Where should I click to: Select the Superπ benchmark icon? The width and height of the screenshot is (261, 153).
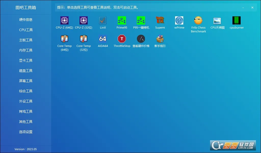pyautogui.click(x=160, y=20)
